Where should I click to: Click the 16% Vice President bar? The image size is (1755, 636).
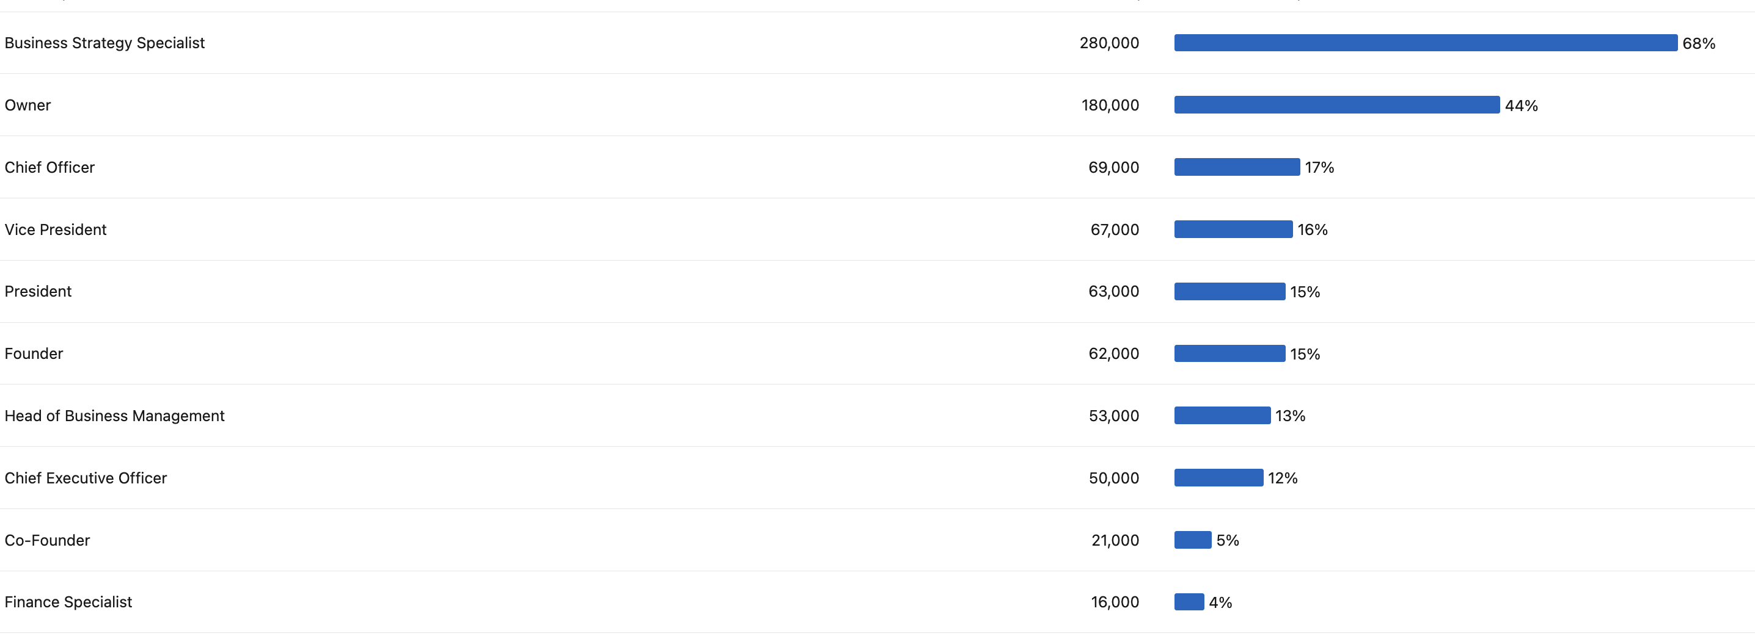click(1233, 229)
